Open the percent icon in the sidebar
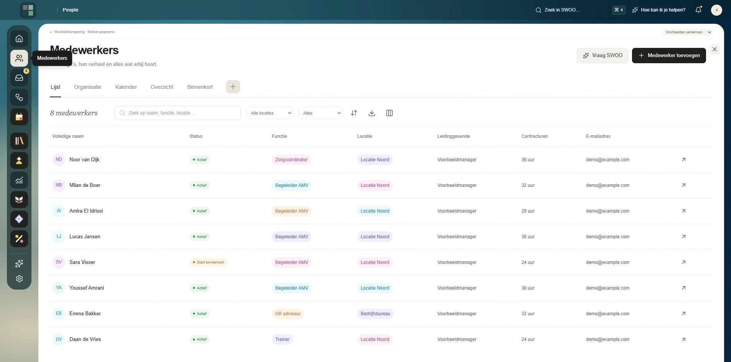 click(19, 239)
